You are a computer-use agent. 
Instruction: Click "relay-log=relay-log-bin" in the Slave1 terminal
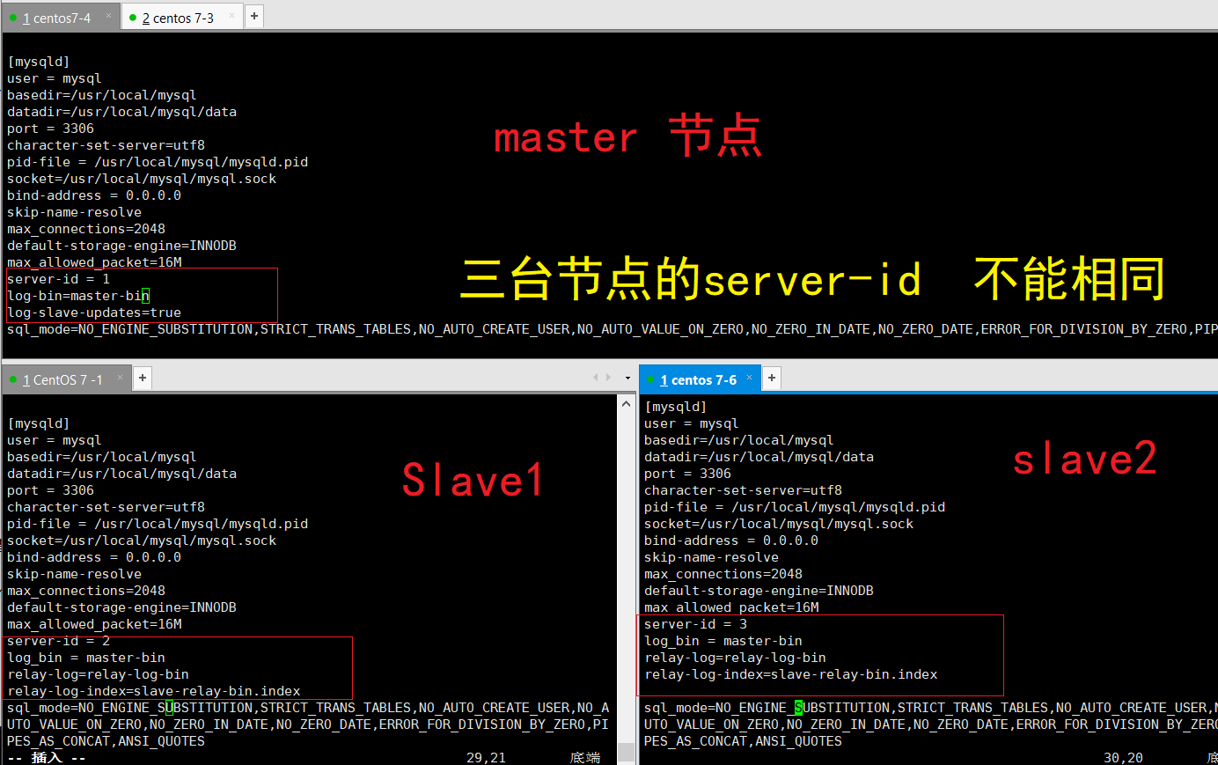(98, 674)
